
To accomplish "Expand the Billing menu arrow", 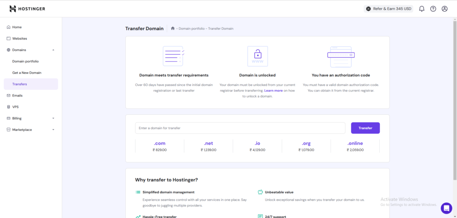I will 54,118.
